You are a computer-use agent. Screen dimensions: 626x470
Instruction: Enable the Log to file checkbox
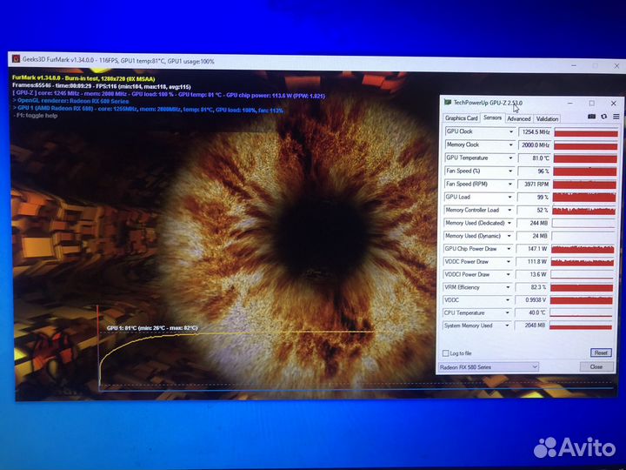click(445, 352)
